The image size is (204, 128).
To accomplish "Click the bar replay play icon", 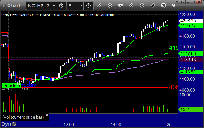I will coord(131,6).
